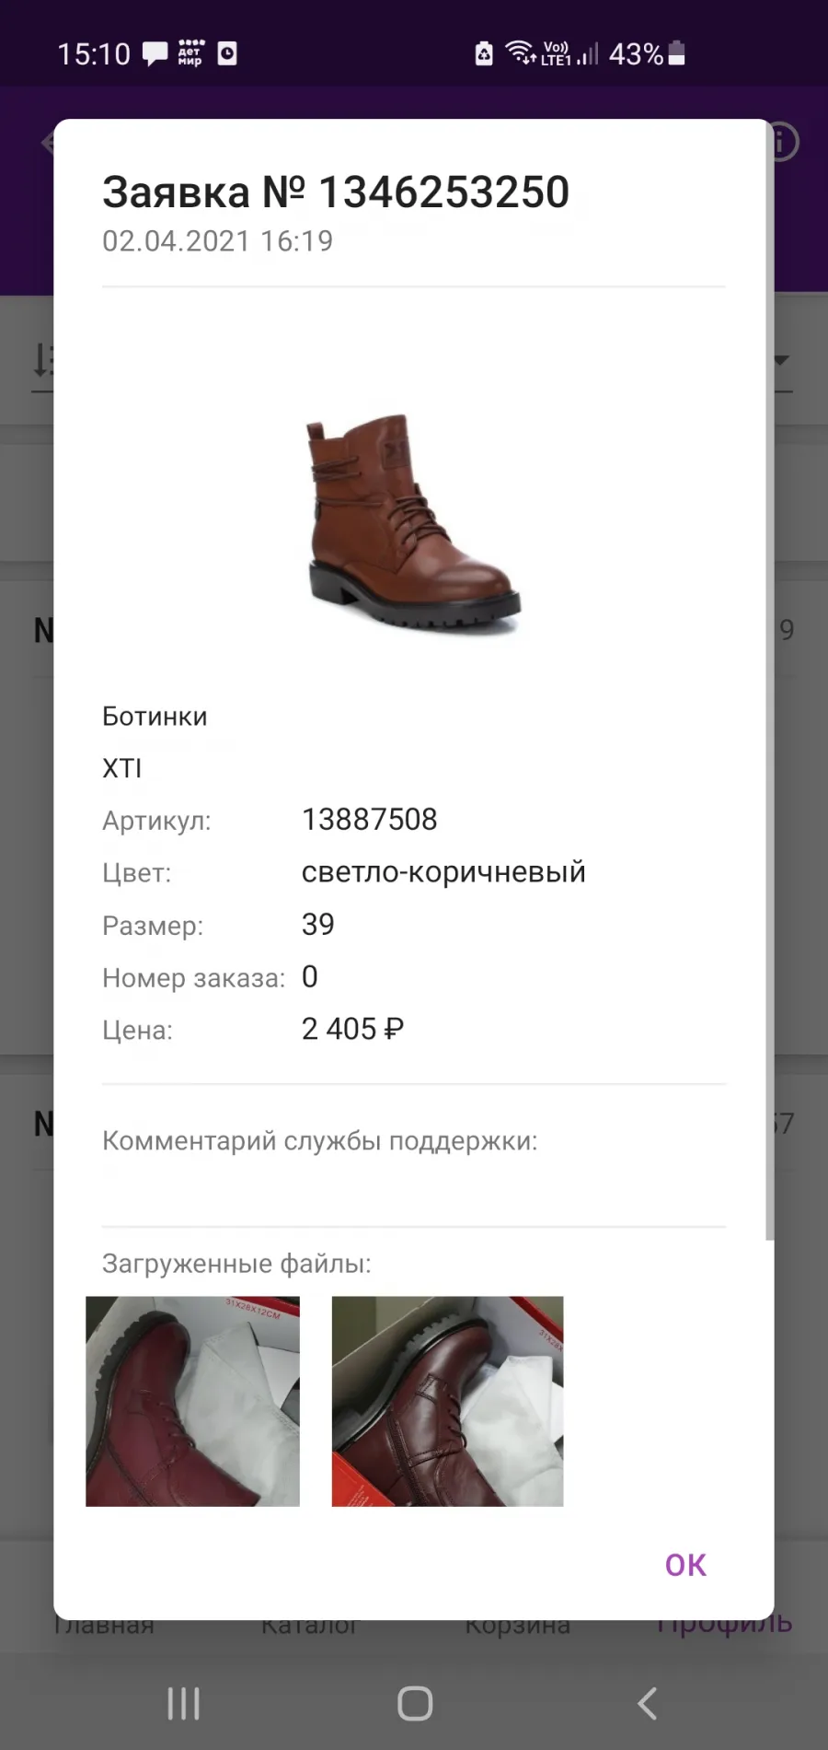Image resolution: width=828 pixels, height=1750 pixels.
Task: Expand the filter dropdown arrow at right
Action: [782, 360]
